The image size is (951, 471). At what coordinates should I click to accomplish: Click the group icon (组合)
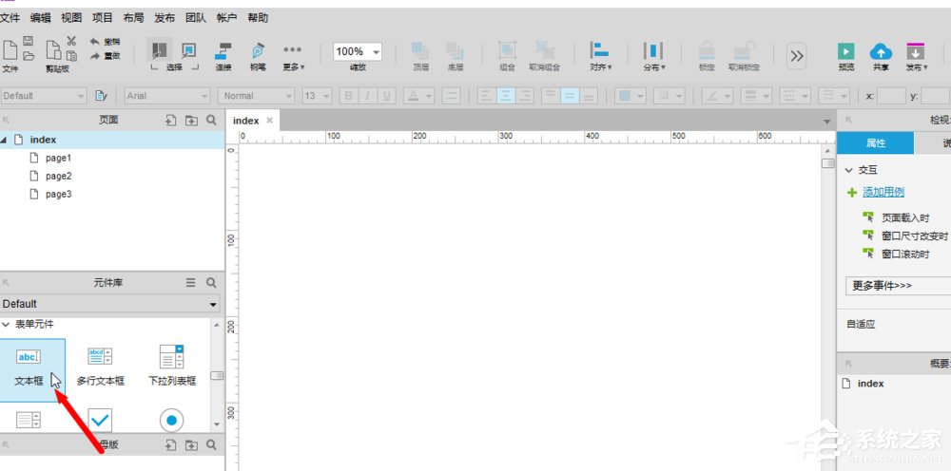[507, 50]
